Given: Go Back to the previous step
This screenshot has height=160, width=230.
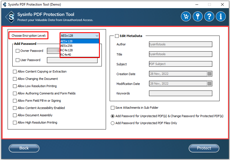Looking at the screenshot, I should pos(24,148).
